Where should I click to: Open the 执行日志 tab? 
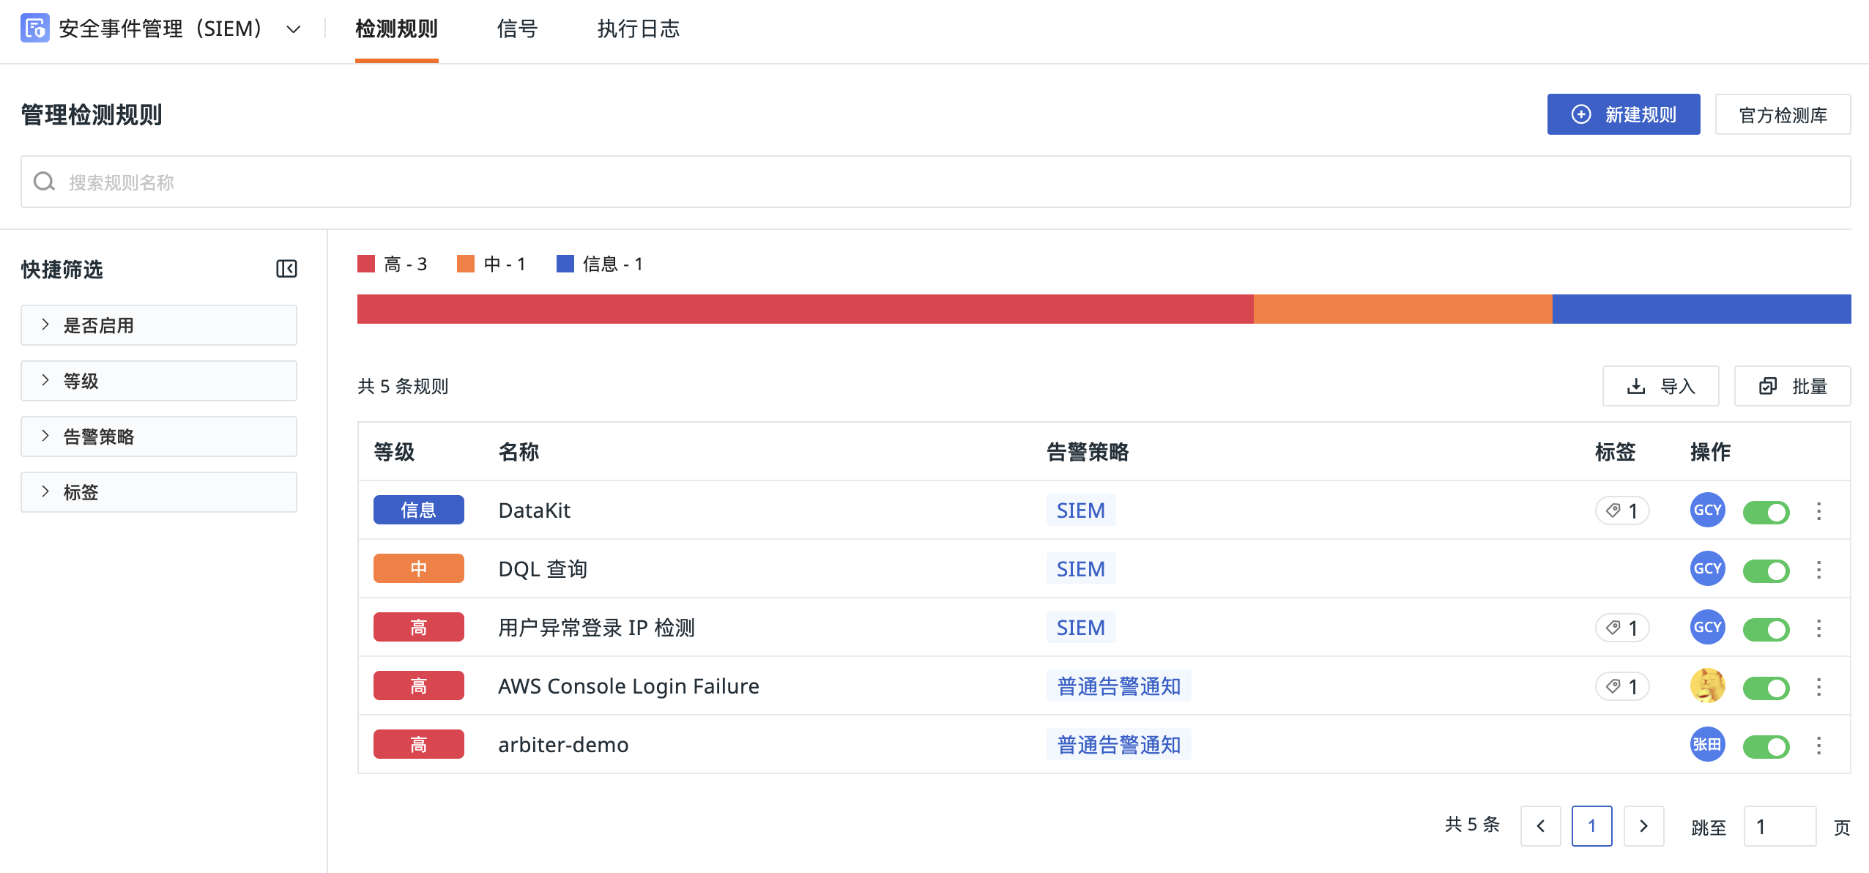[x=638, y=29]
